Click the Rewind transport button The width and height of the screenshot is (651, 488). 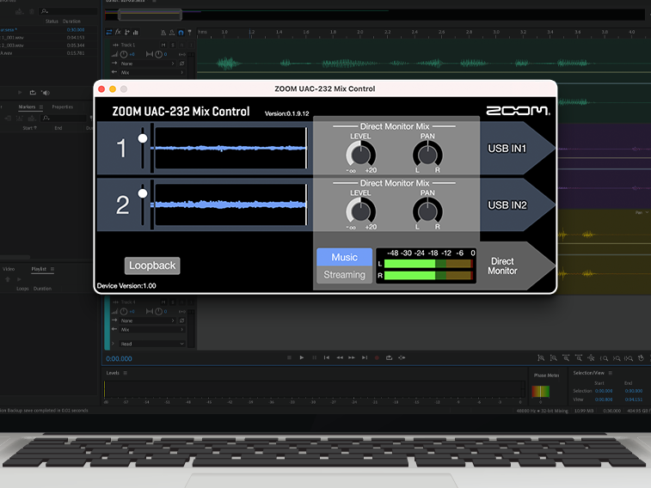click(340, 357)
